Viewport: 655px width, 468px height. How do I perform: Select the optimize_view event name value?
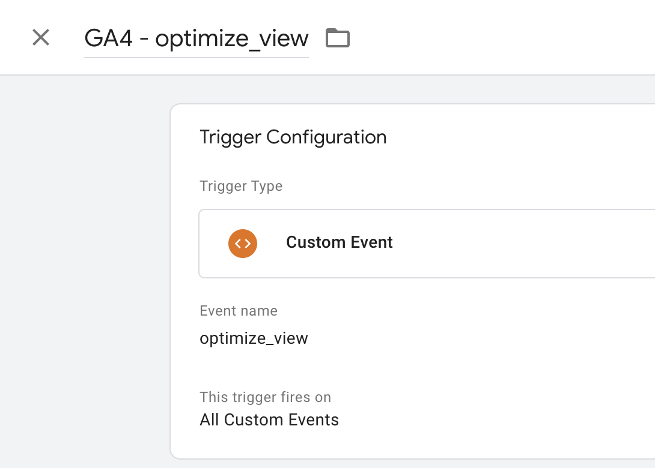point(254,338)
